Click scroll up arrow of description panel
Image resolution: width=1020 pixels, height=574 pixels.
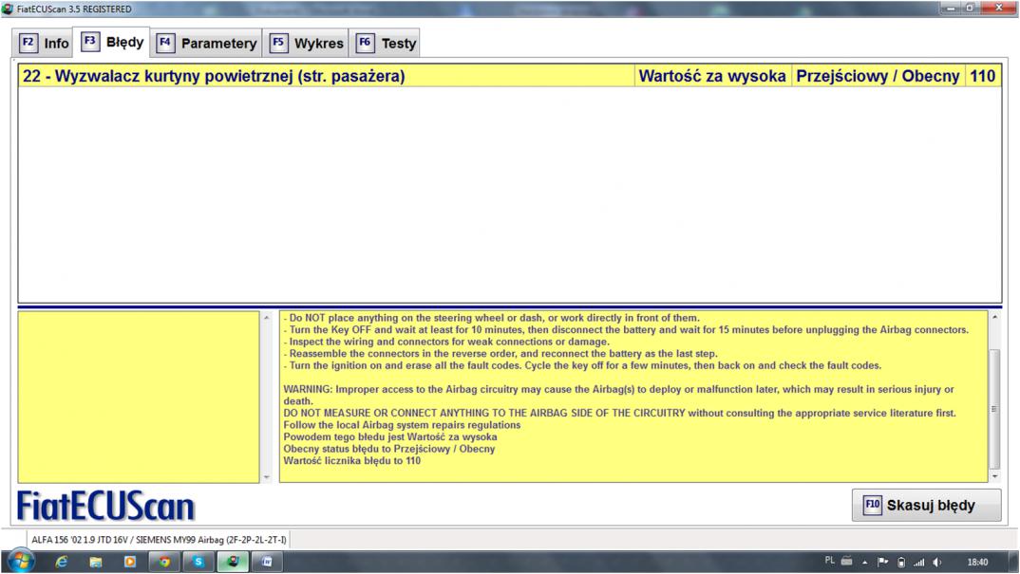[x=994, y=317]
